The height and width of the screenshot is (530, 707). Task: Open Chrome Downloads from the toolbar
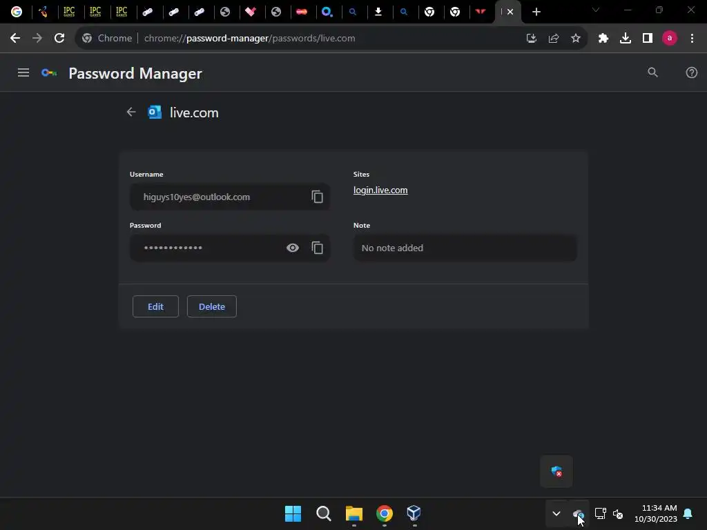click(x=626, y=39)
